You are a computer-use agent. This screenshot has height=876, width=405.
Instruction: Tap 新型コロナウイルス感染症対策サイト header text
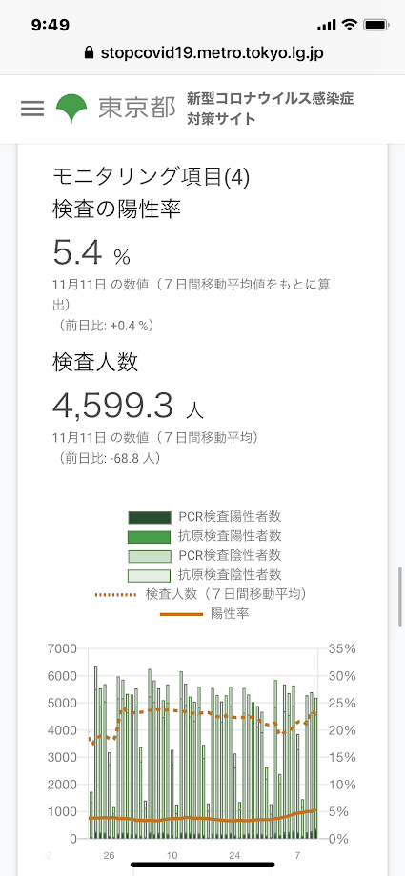pyautogui.click(x=271, y=109)
